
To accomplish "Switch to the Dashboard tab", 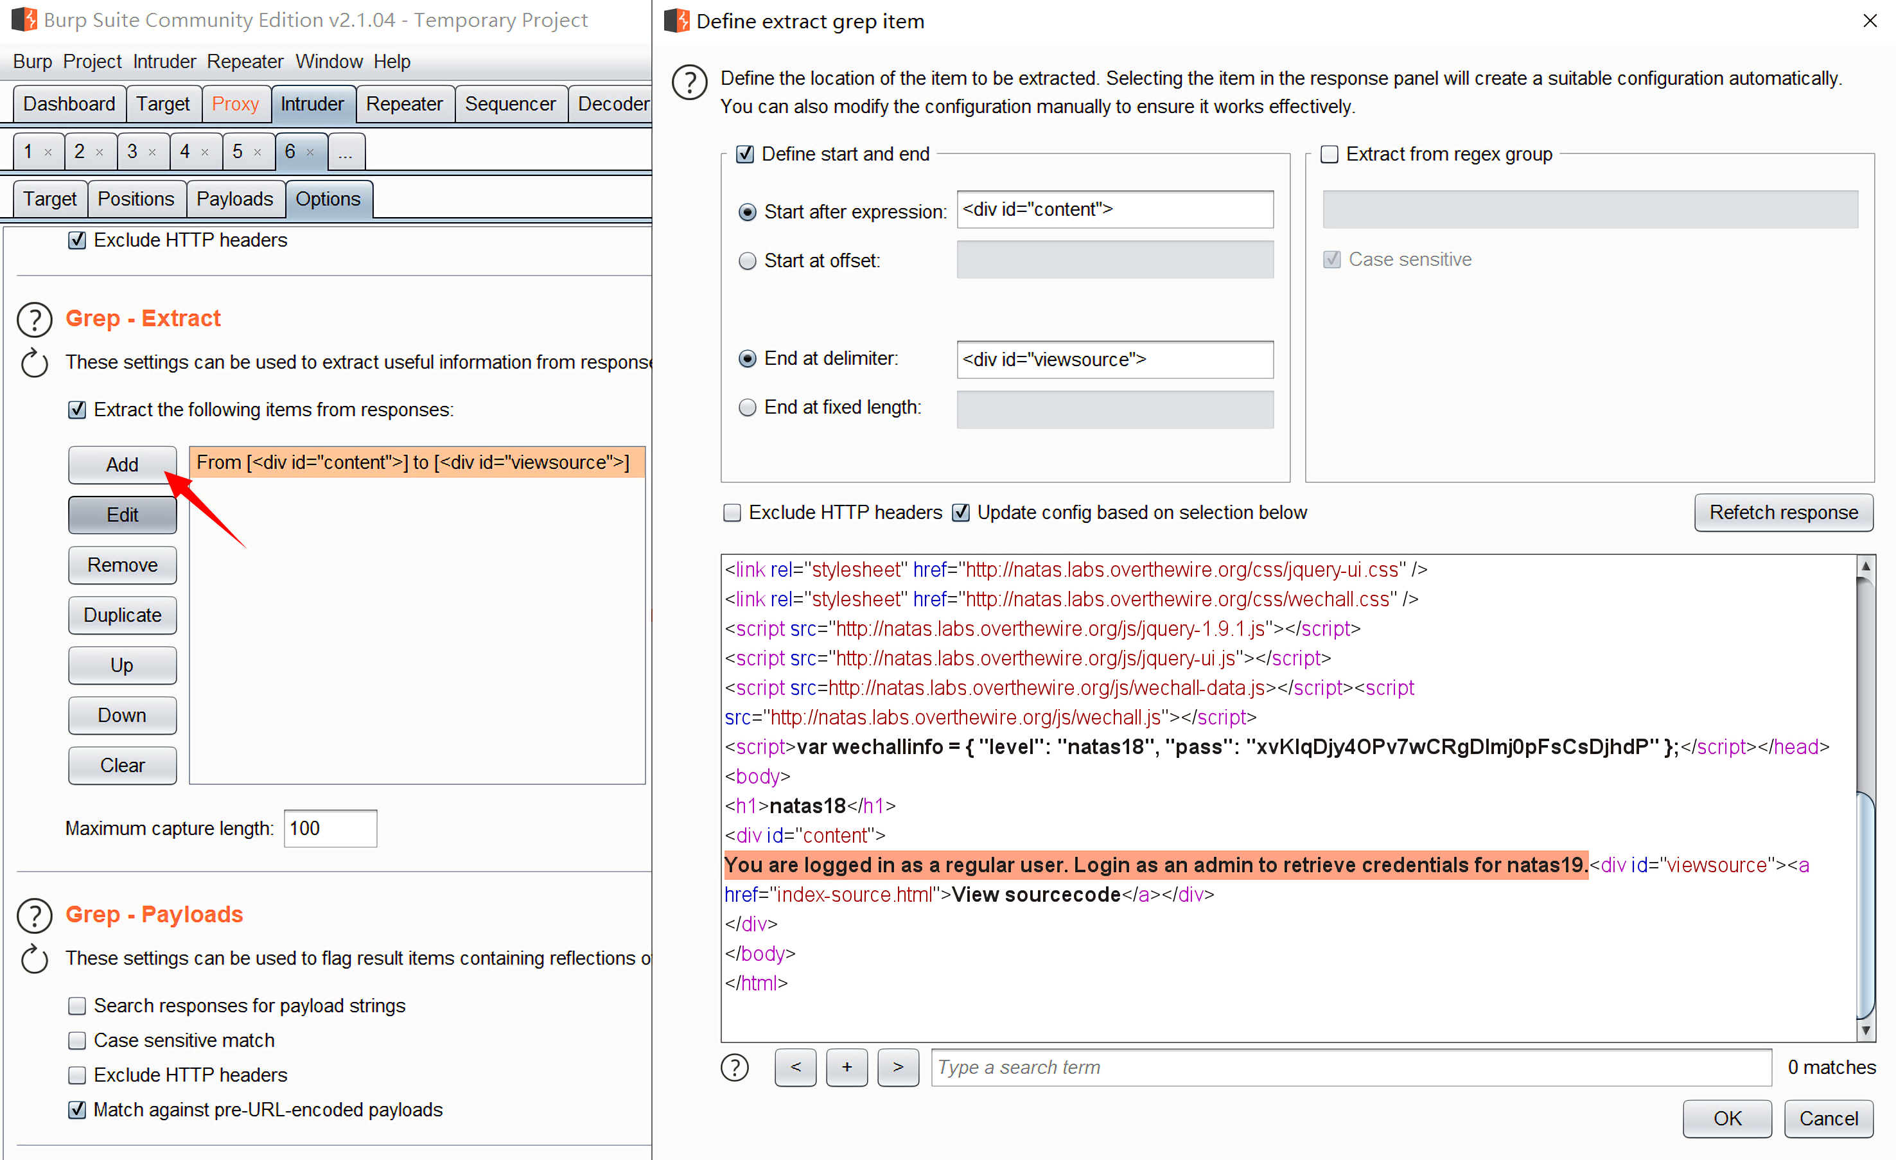I will coord(69,104).
